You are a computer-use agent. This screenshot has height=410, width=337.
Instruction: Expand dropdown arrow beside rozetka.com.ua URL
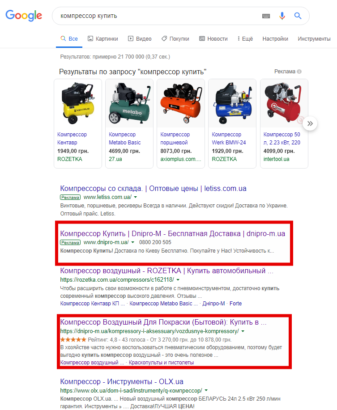coord(178,279)
